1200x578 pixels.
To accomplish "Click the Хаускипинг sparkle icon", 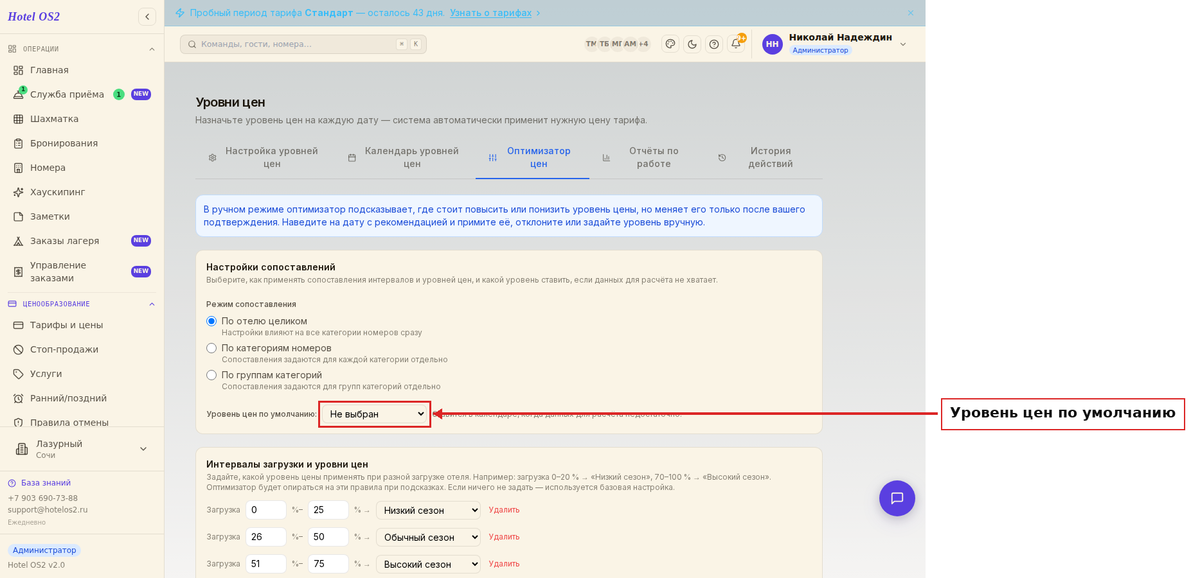I will (x=19, y=192).
